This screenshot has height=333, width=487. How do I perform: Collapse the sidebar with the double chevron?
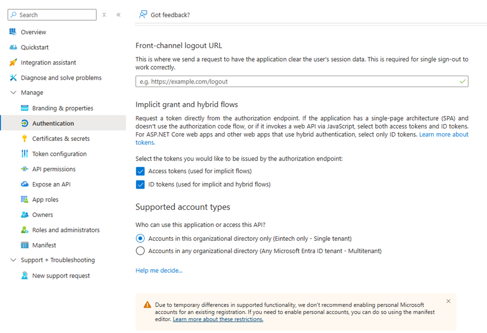[x=118, y=15]
